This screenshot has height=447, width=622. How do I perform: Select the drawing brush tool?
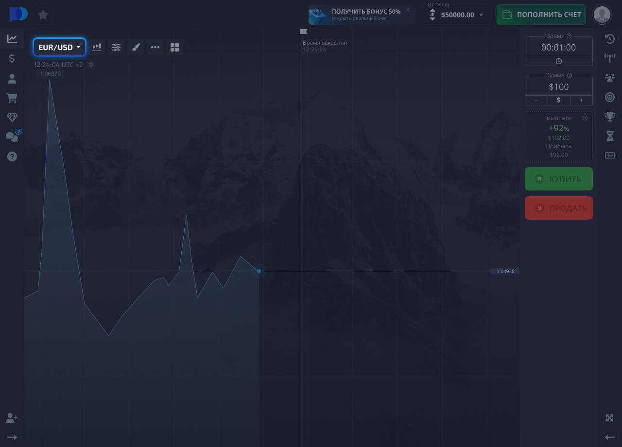coord(136,47)
